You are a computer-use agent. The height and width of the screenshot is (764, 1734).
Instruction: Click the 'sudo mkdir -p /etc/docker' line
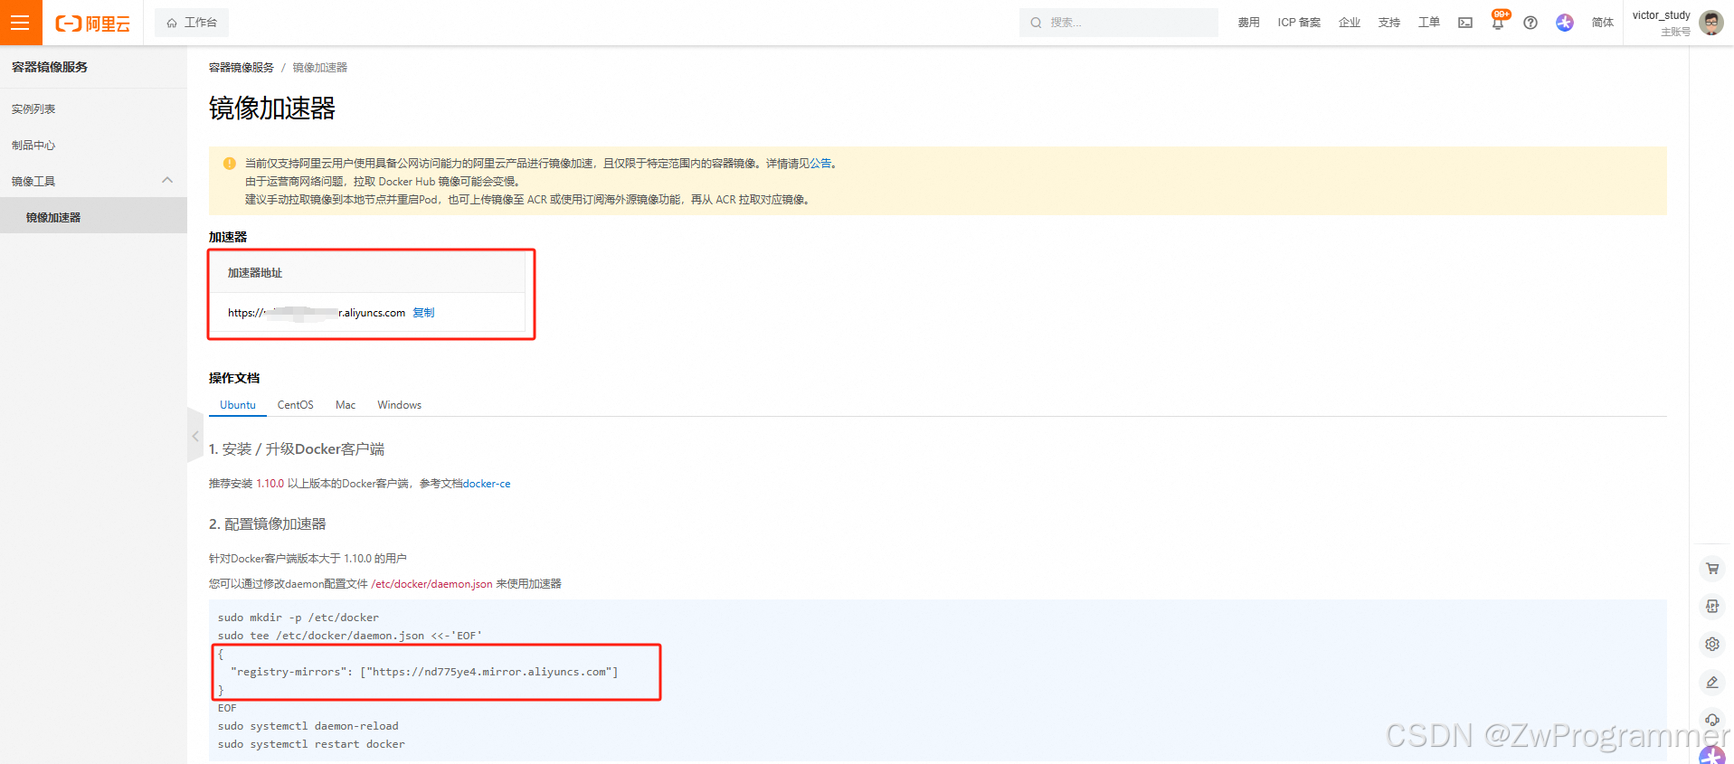click(x=298, y=618)
